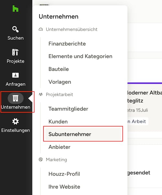Viewport: 162px width, 195px height.
Task: Click the Projektarbeit people icon
Action: coord(41,95)
